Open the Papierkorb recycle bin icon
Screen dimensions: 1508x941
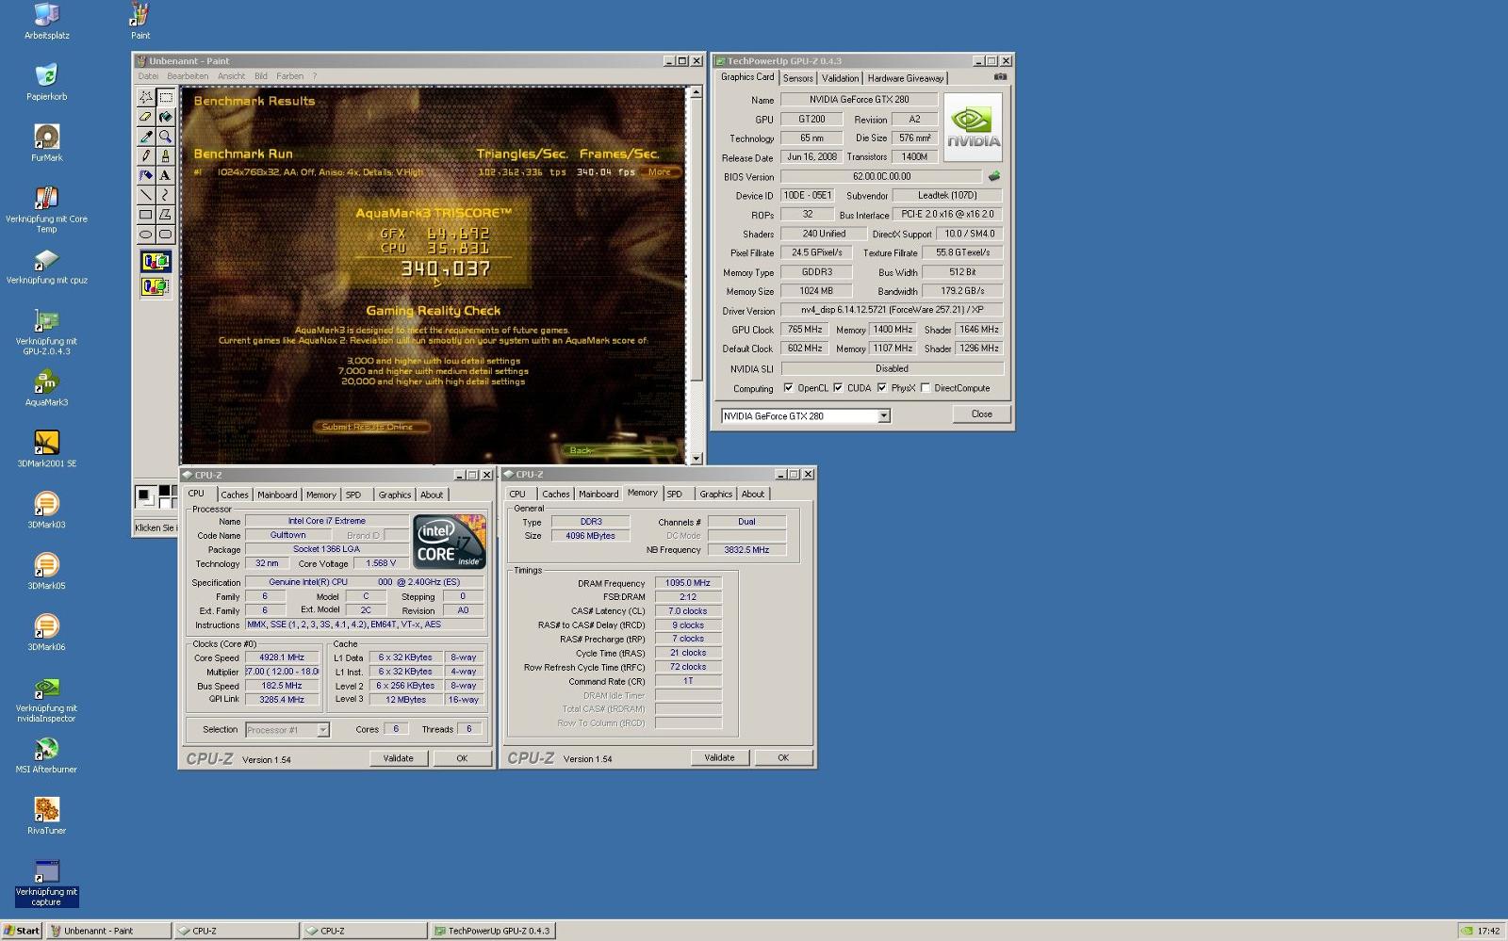pos(46,82)
